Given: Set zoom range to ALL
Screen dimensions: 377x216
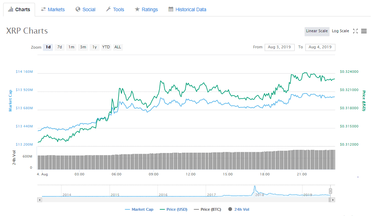Looking at the screenshot, I should [118, 47].
